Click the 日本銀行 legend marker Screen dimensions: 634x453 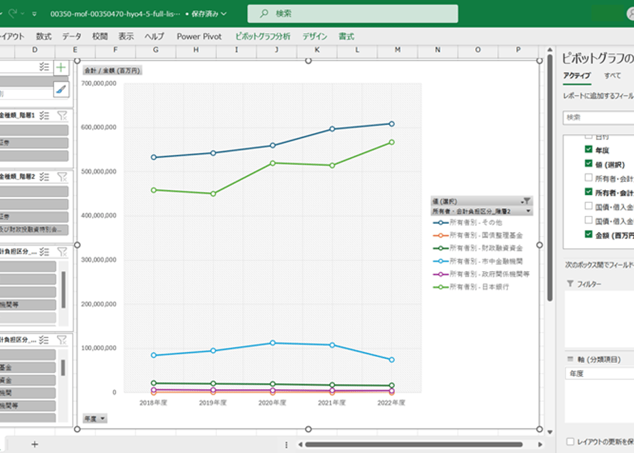(x=441, y=287)
